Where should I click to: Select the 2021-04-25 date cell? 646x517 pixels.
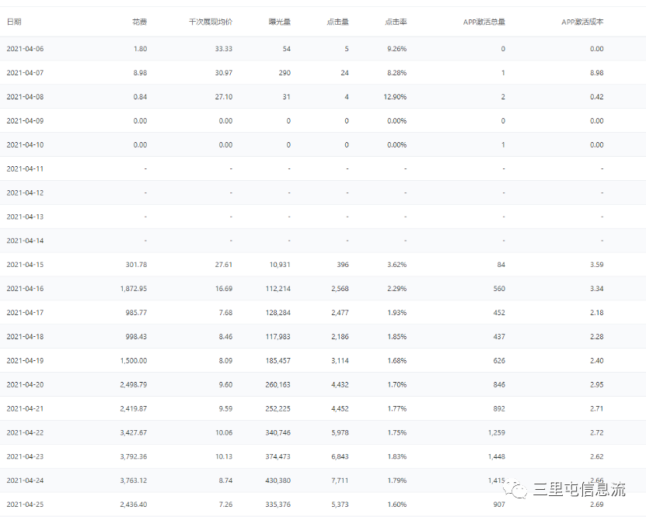click(x=25, y=505)
